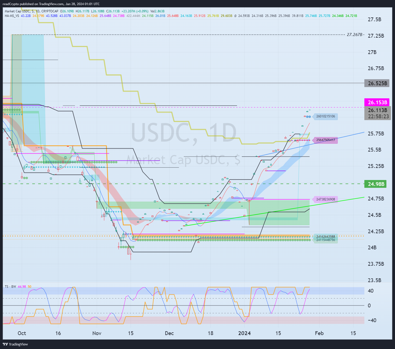This screenshot has height=349, width=395.
Task: Click the 18 date label on the time axis
Action: click(x=210, y=333)
